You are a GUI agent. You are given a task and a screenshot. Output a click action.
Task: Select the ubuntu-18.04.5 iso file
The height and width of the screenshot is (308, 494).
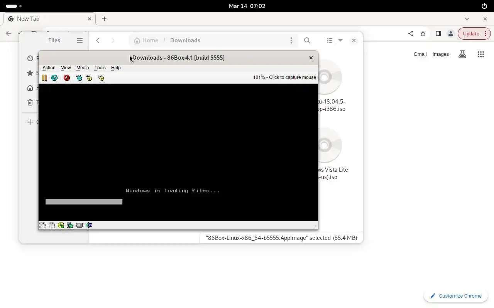(331, 85)
